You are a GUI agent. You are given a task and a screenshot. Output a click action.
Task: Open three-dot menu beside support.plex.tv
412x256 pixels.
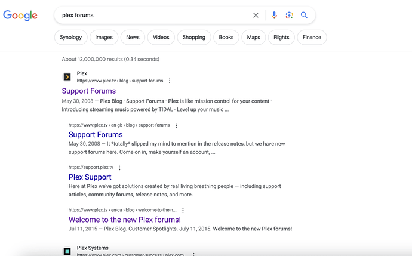click(119, 168)
